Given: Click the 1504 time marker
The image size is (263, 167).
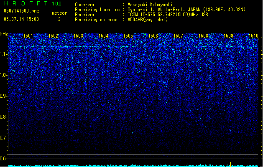Looking at the screenshot, I should 104,36.
